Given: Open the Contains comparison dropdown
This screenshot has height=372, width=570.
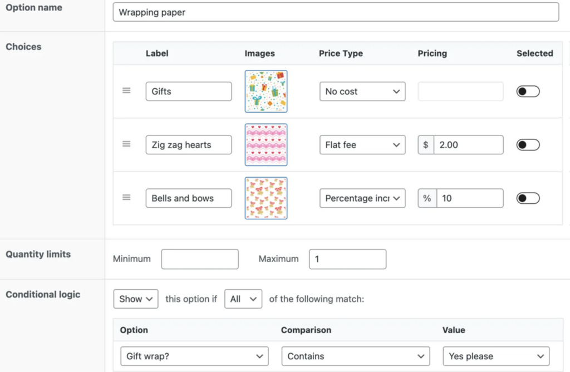Looking at the screenshot, I should point(356,356).
